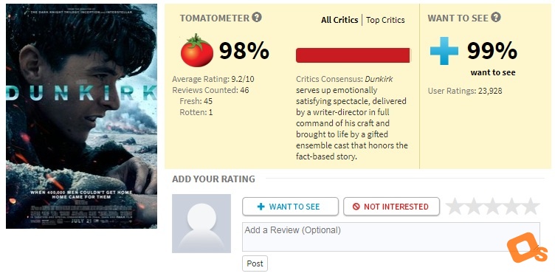555x276 pixels.
Task: Rate the movie two stars
Action: coord(474,207)
